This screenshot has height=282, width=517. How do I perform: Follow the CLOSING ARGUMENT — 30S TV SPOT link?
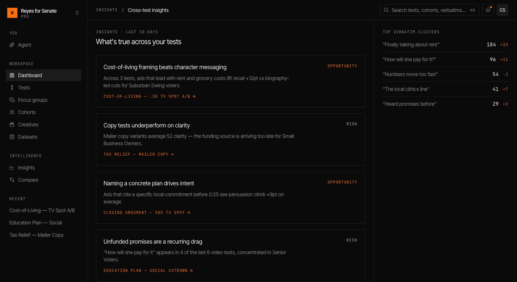pos(147,212)
